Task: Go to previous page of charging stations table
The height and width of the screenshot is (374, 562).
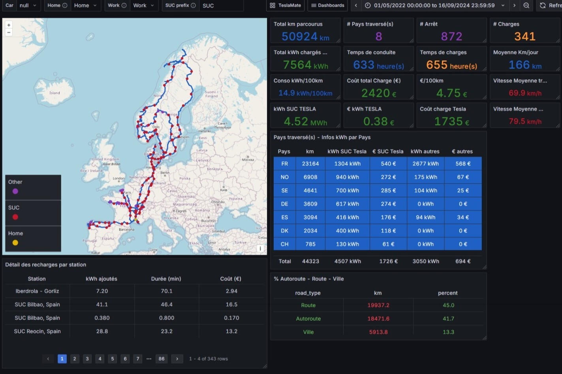Action: (48, 359)
